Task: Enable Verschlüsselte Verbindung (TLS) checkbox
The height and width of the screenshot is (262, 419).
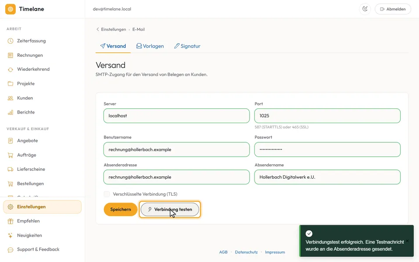Action: pos(106,194)
